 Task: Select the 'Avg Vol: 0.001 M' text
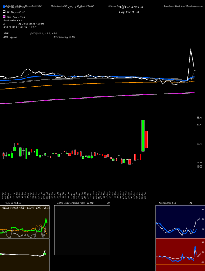(131, 7)
